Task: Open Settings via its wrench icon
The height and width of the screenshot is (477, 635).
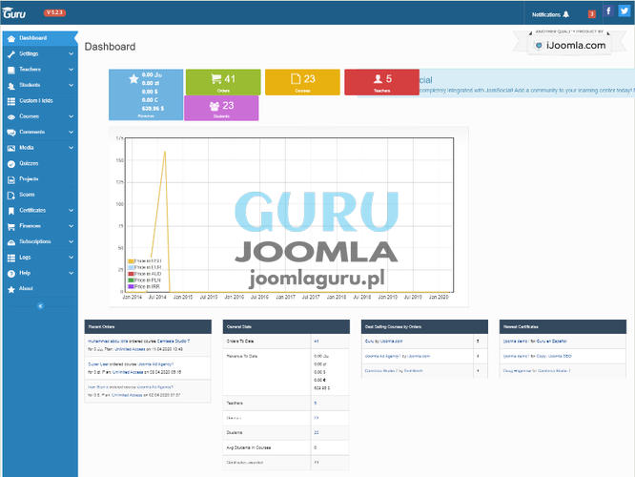Action: (11, 54)
